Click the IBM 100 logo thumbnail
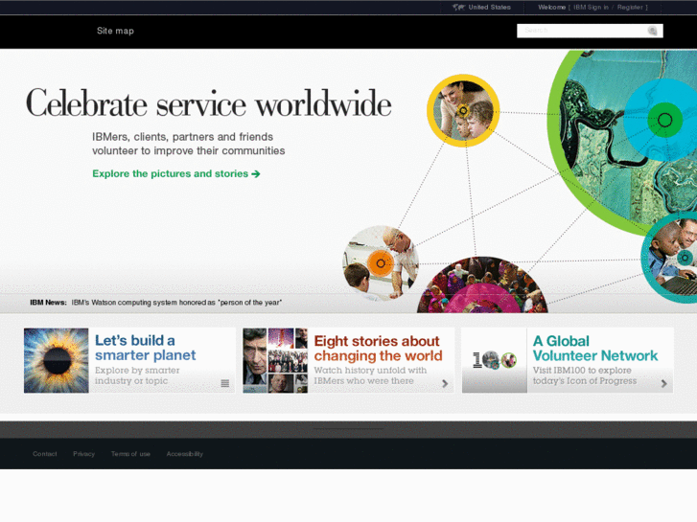This screenshot has width=697, height=522. click(495, 360)
